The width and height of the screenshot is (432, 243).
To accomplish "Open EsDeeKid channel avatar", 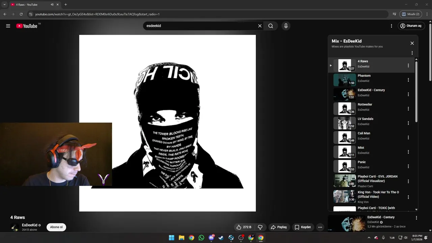I will coord(15,227).
